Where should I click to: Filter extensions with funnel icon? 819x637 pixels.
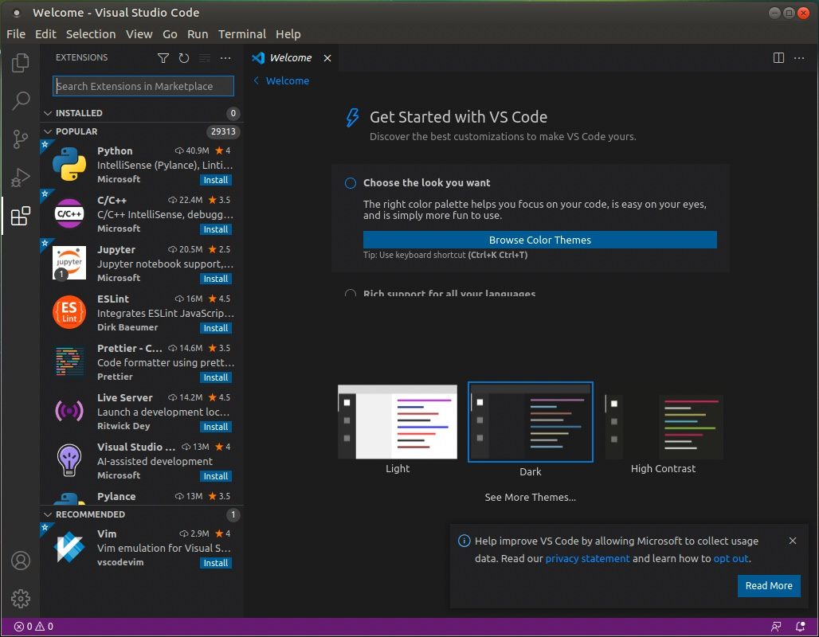click(163, 58)
